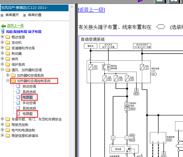Open the 手动空调 document
The image size is (183, 157).
pyautogui.click(x=29, y=103)
